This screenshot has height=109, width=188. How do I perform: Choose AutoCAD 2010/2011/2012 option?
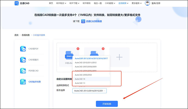(91, 63)
